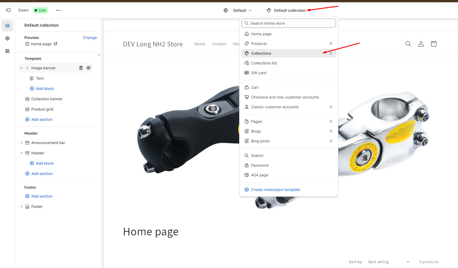Screen dimensions: 458x268
Task: Click the exit editor back icon
Action: [x=8, y=10]
